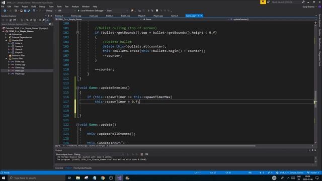Click the SFML_C++_Simple_Games repository status item
This screenshot has width=322, height=181.
(290, 173)
